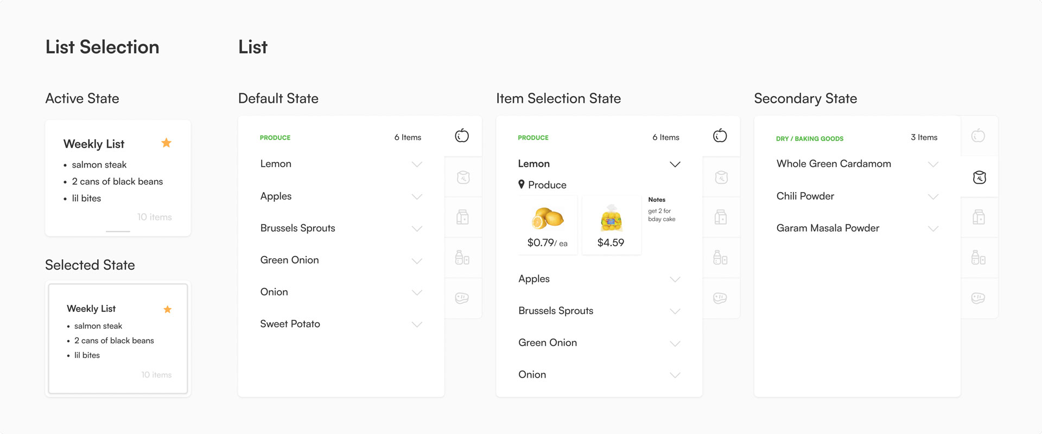The image size is (1042, 434).
Task: Select the $0.79 lemon product thumbnail
Action: point(547,224)
